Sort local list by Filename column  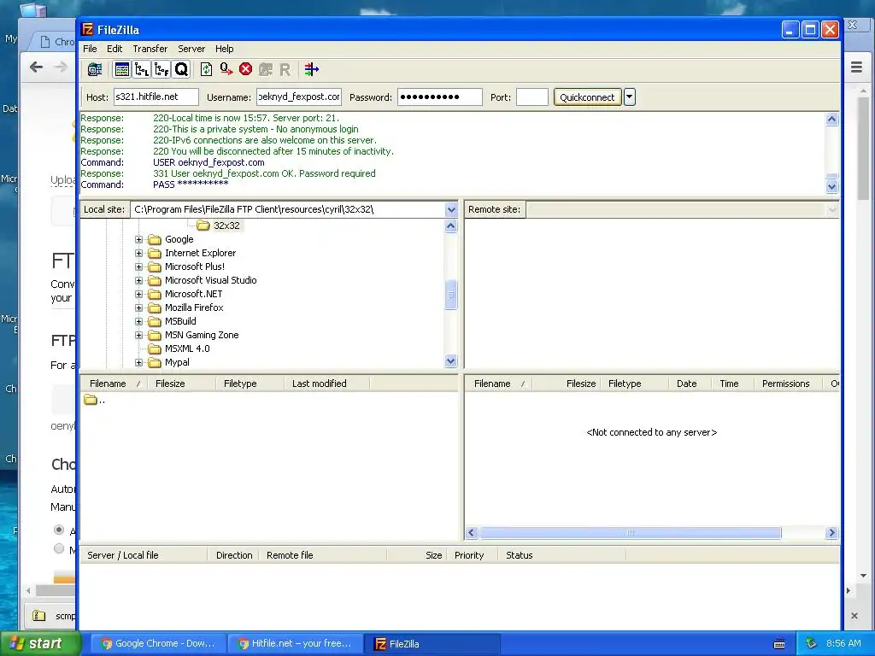coord(115,384)
